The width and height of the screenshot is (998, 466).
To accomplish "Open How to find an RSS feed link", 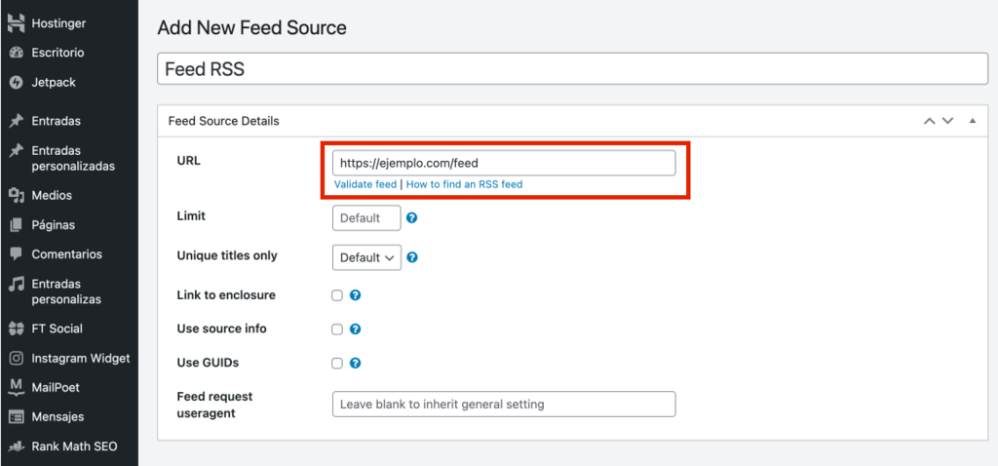I will (464, 184).
